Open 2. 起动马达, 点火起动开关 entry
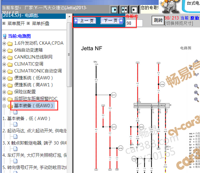Image resolution: width=200 pixels, height=173 pixels. [x=34, y=131]
